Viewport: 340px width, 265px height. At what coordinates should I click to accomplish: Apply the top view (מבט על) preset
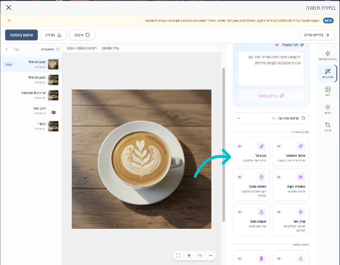tap(251, 152)
